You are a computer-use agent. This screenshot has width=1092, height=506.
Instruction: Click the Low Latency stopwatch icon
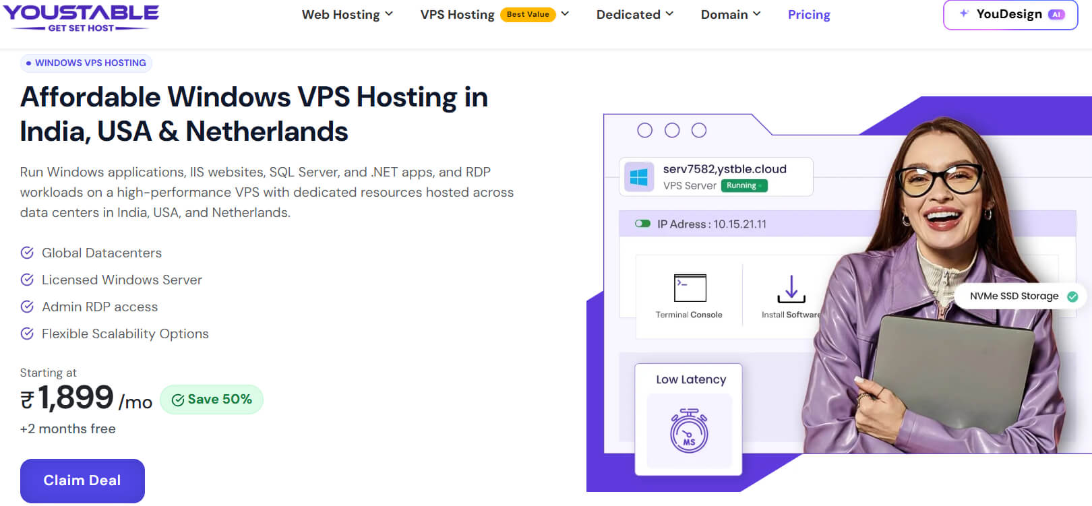coord(689,431)
